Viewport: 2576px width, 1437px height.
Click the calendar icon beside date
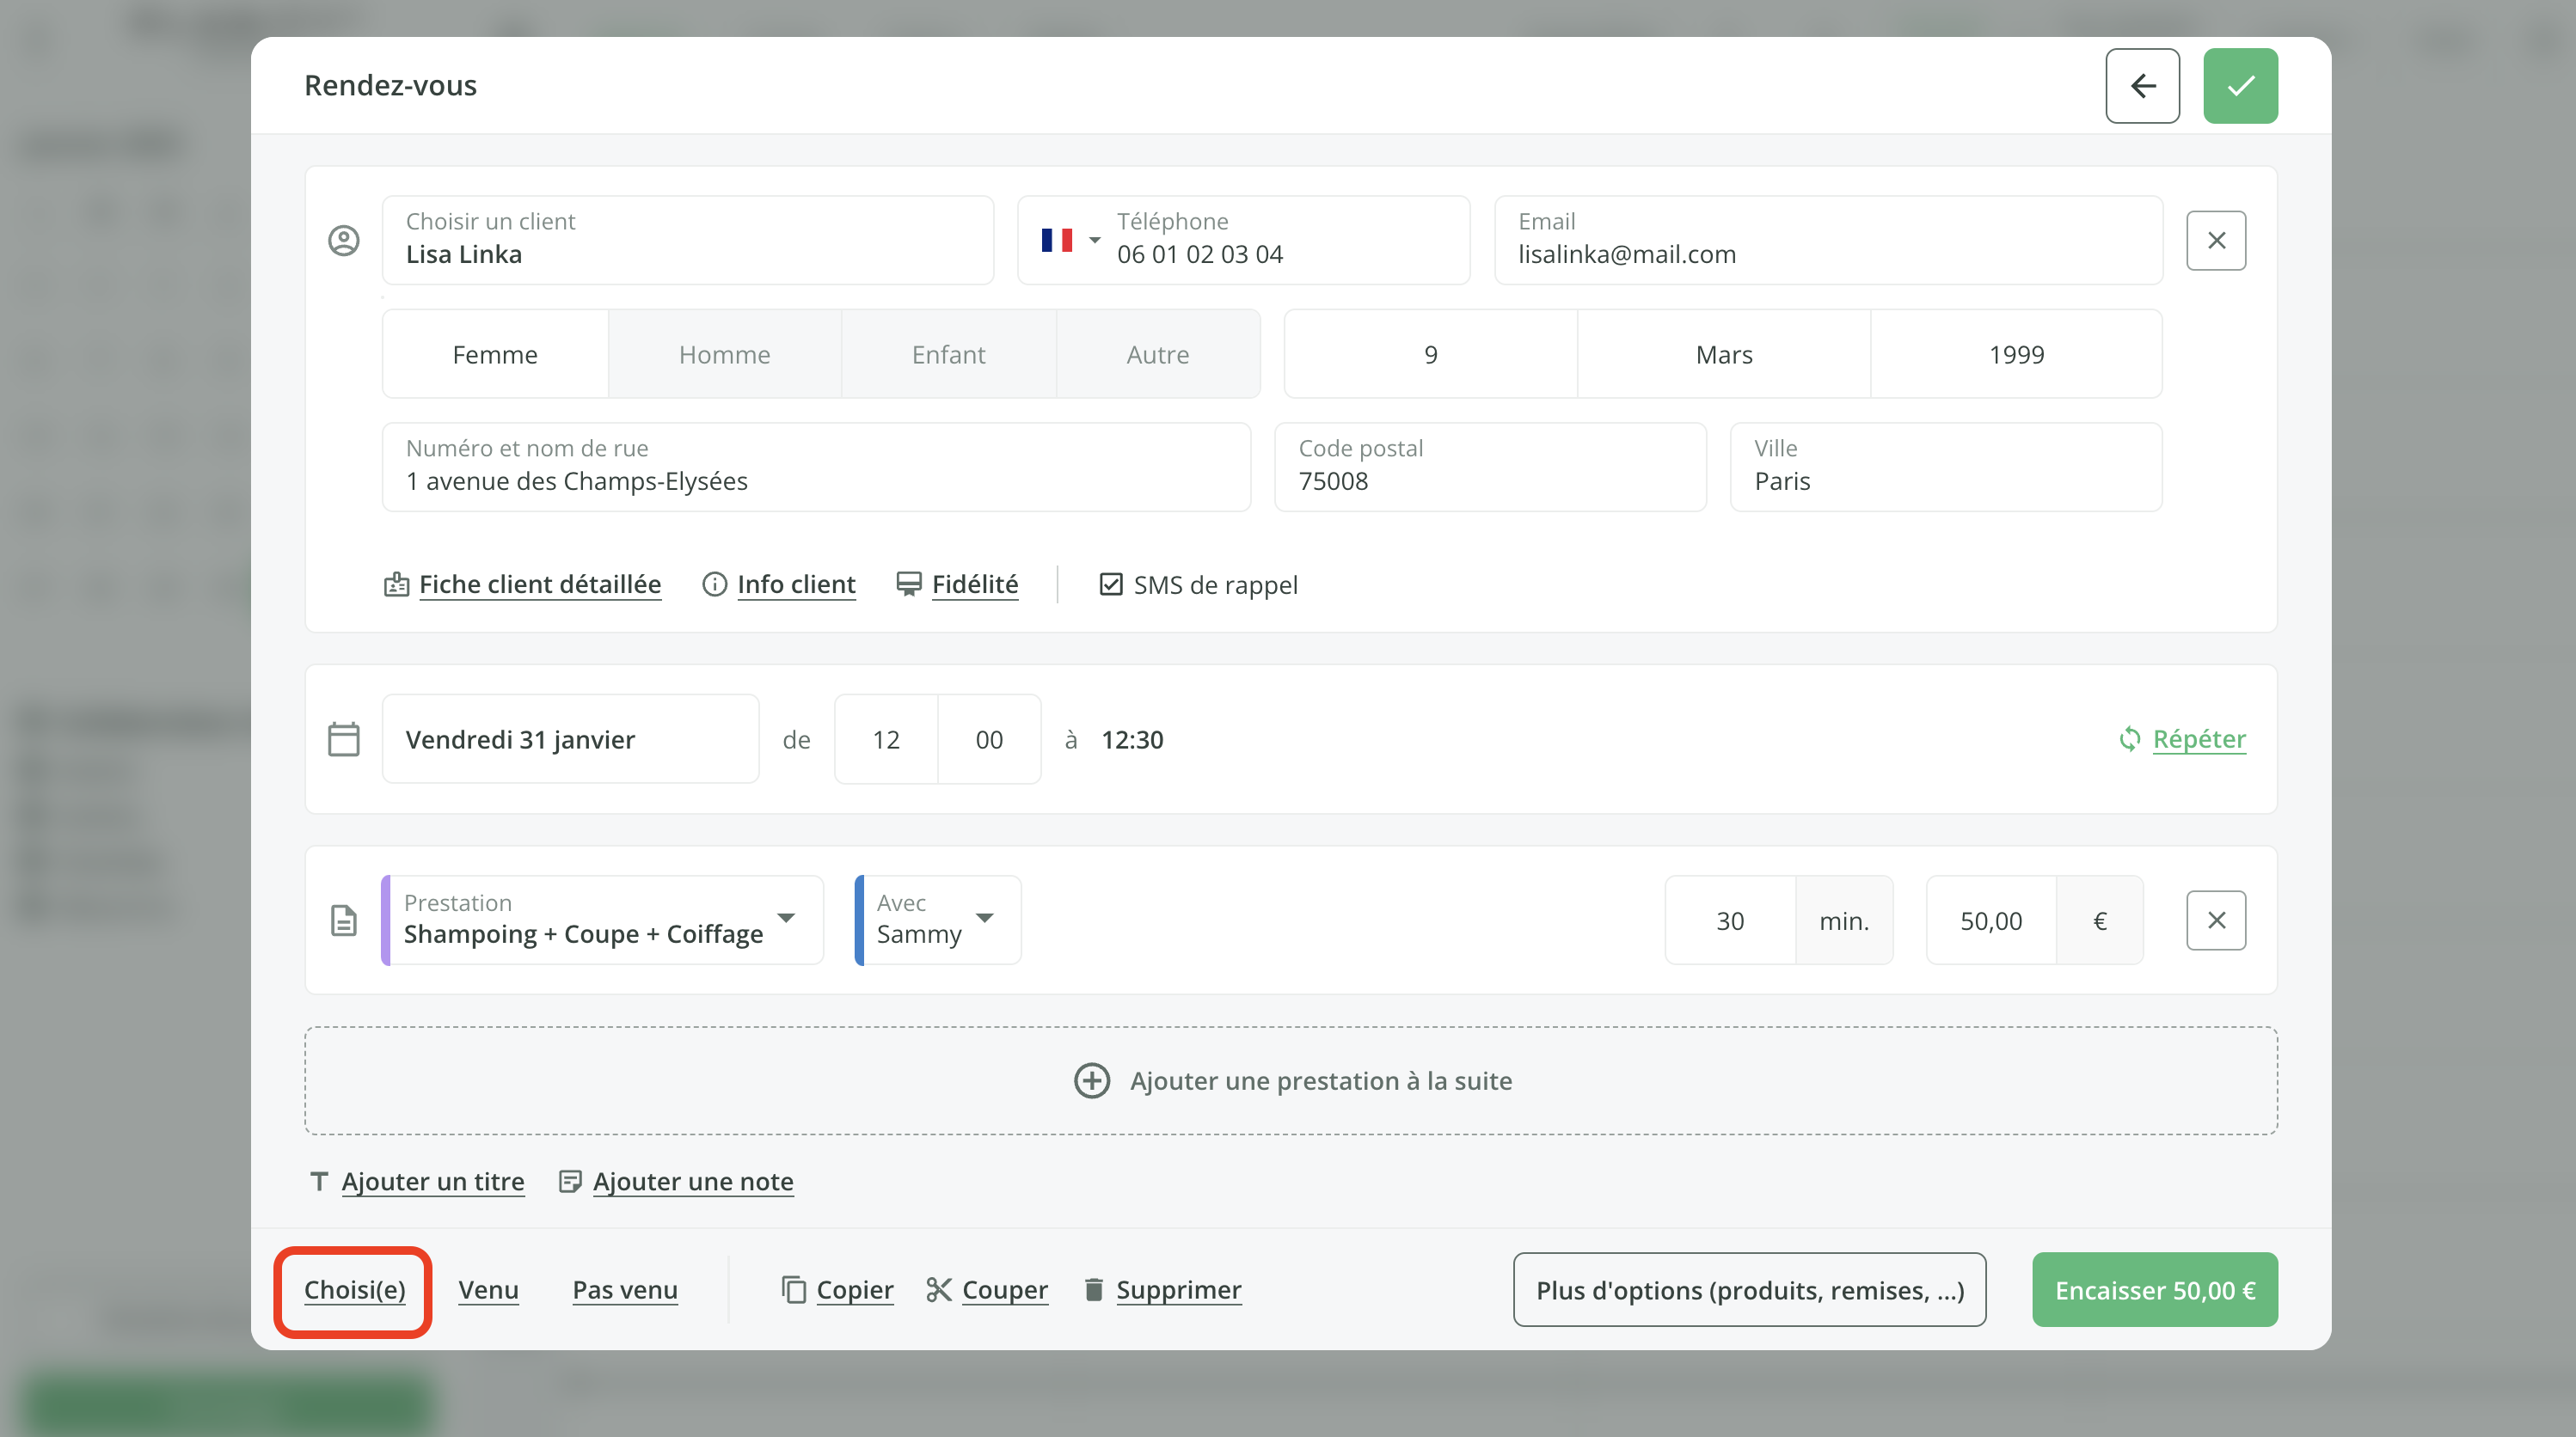point(343,739)
